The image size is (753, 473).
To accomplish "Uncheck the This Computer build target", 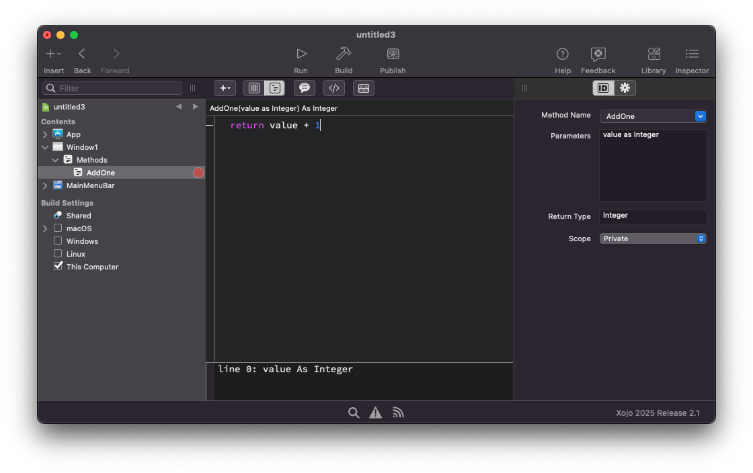I will tap(58, 267).
